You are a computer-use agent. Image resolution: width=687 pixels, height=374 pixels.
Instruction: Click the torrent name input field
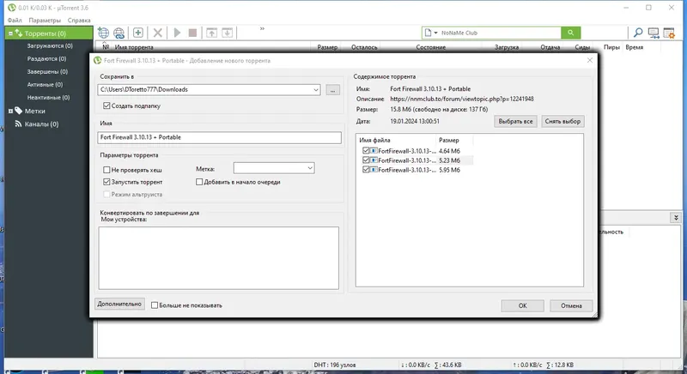tap(220, 137)
